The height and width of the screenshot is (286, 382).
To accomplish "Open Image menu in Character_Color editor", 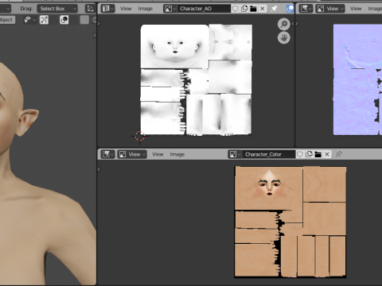I will (177, 154).
